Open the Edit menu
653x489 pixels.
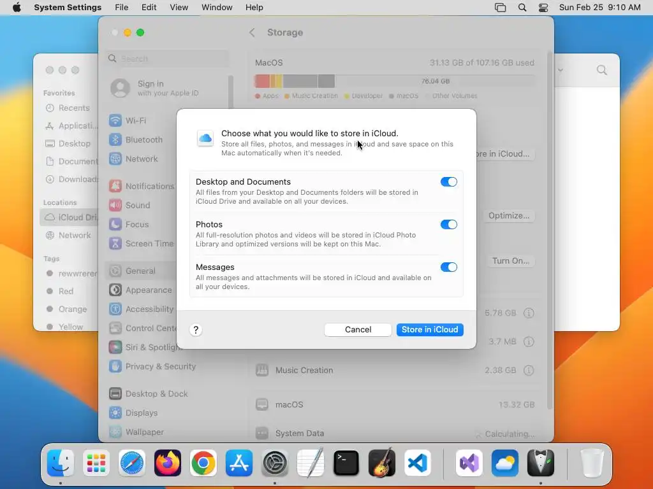pyautogui.click(x=149, y=8)
